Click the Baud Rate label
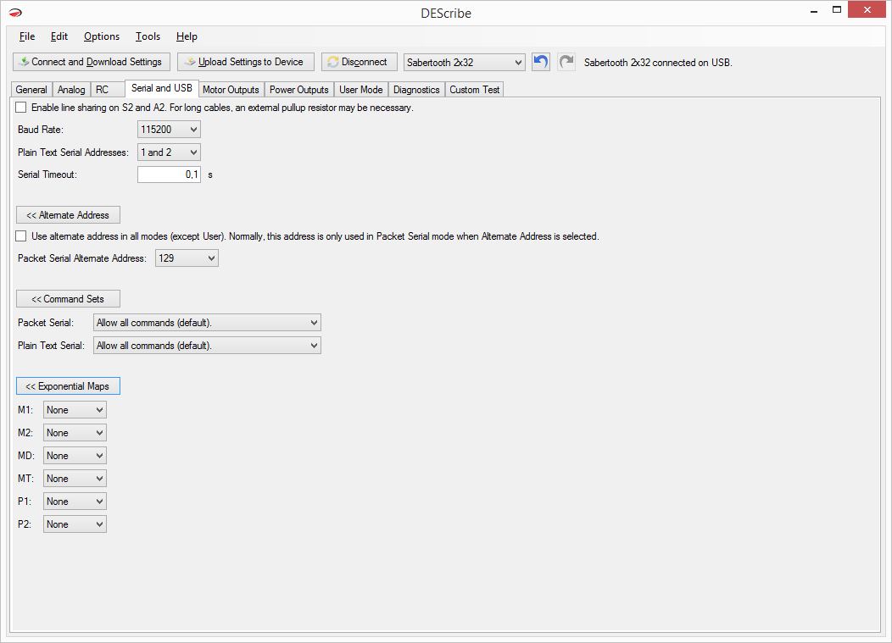892x643 pixels. (x=41, y=130)
